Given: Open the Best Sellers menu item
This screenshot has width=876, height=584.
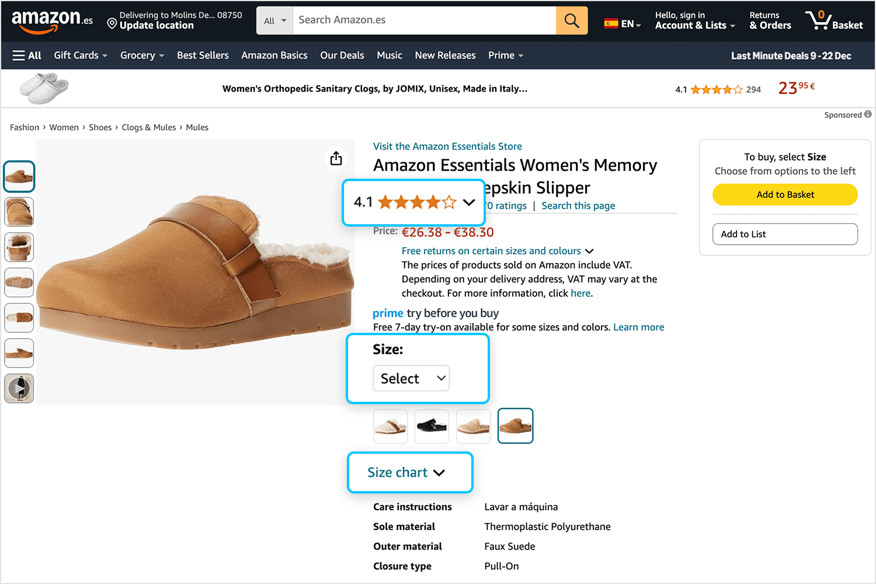Looking at the screenshot, I should [x=203, y=55].
